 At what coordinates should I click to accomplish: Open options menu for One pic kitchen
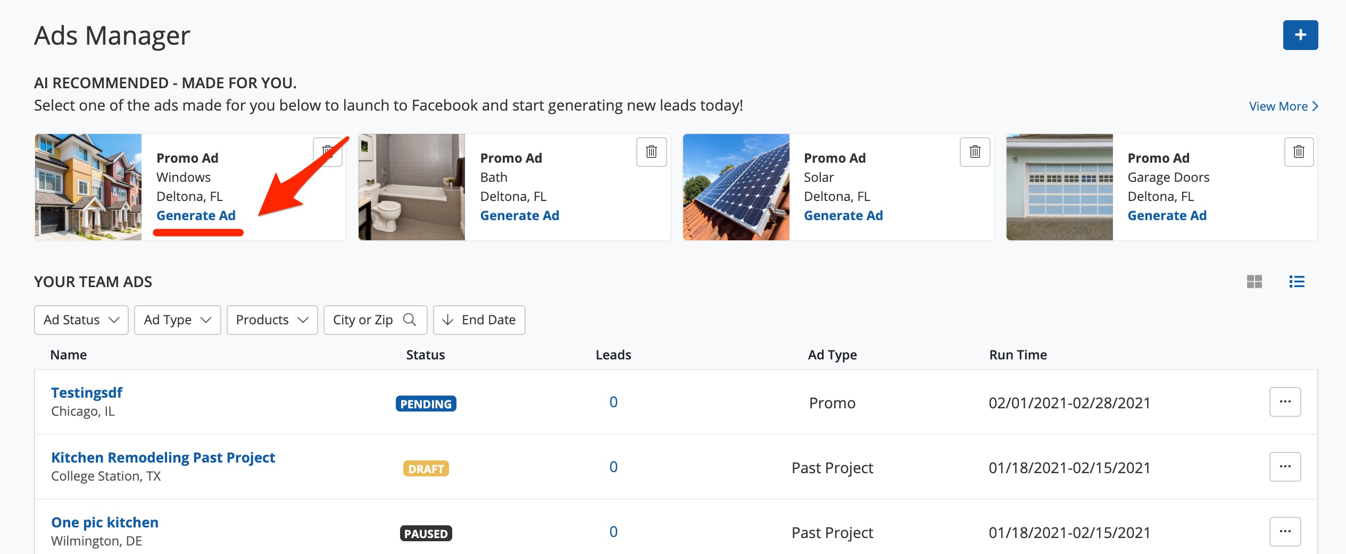tap(1285, 532)
